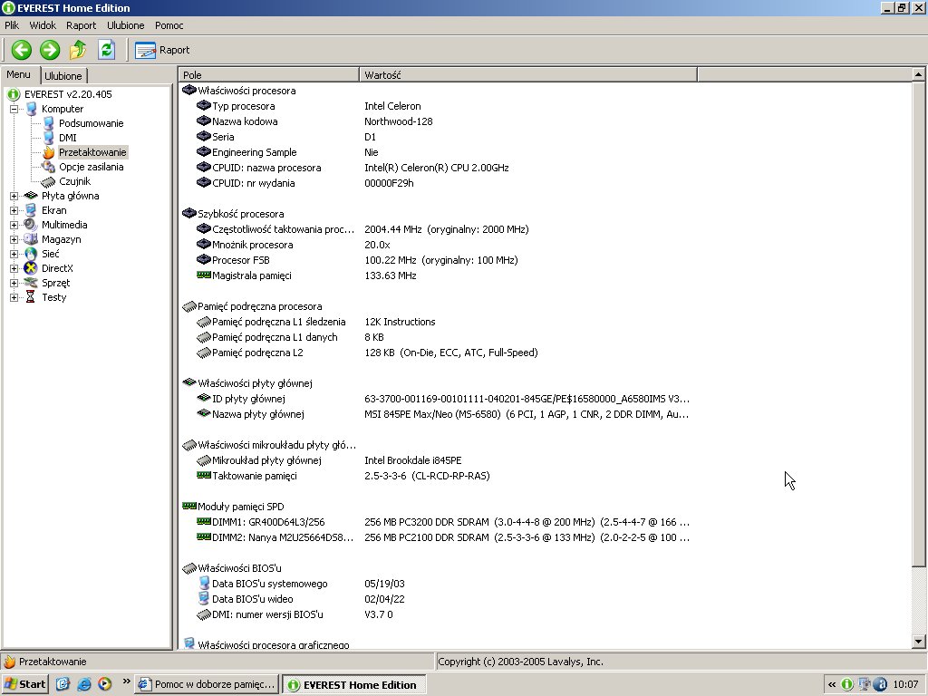Select the Typ procesora row
928x696 pixels.
click(x=437, y=106)
